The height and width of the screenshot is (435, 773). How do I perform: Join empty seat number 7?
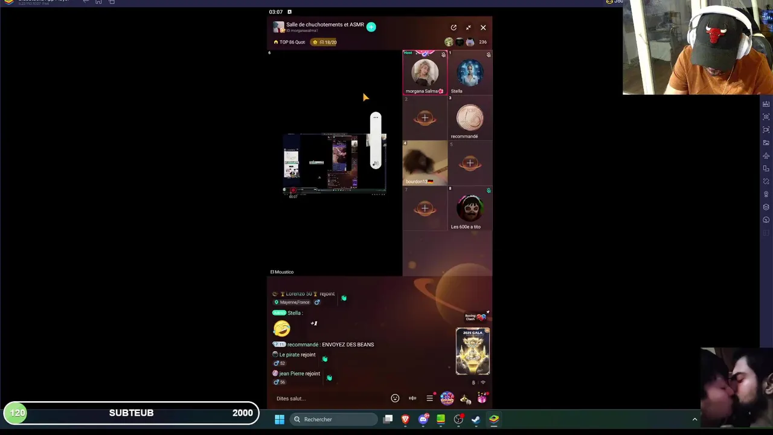pyautogui.click(x=425, y=208)
